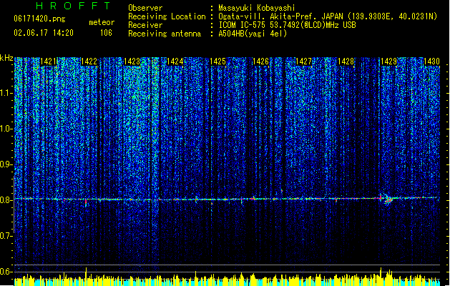Viewport: 450px width, 286px height.
Task: Click the 1430 time marker
Action: pyautogui.click(x=431, y=61)
